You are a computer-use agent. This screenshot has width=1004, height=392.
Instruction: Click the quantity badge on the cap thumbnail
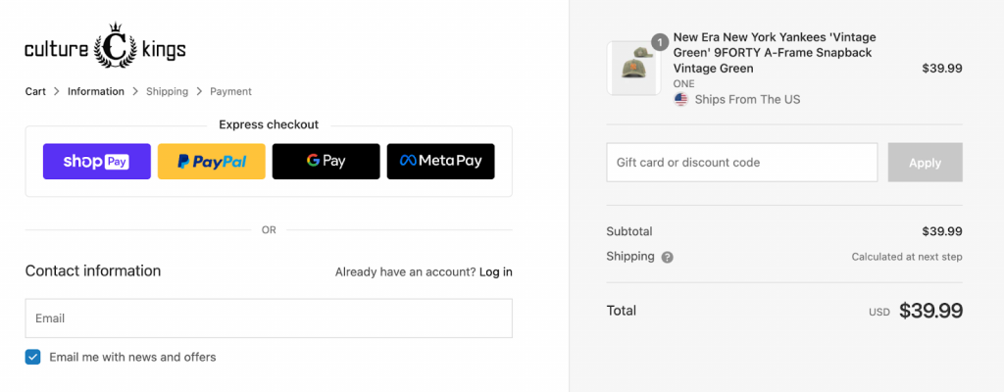pyautogui.click(x=660, y=41)
